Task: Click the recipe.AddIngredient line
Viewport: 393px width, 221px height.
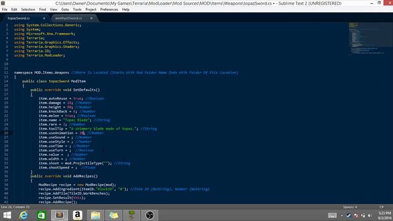Action: click(124, 189)
